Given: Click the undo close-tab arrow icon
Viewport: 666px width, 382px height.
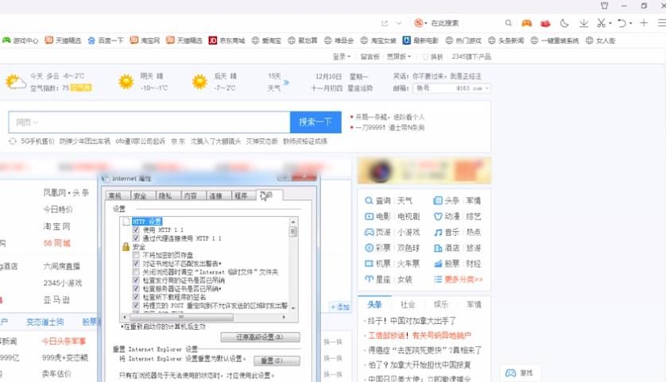Looking at the screenshot, I should 621,23.
